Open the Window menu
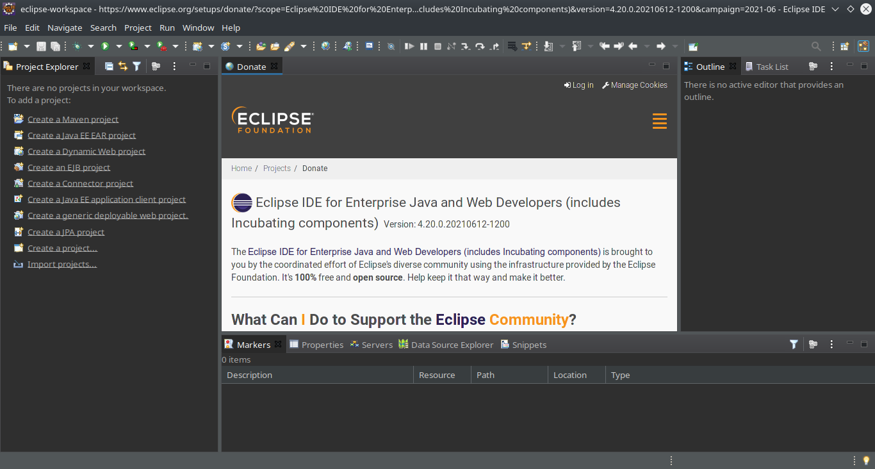 198,28
